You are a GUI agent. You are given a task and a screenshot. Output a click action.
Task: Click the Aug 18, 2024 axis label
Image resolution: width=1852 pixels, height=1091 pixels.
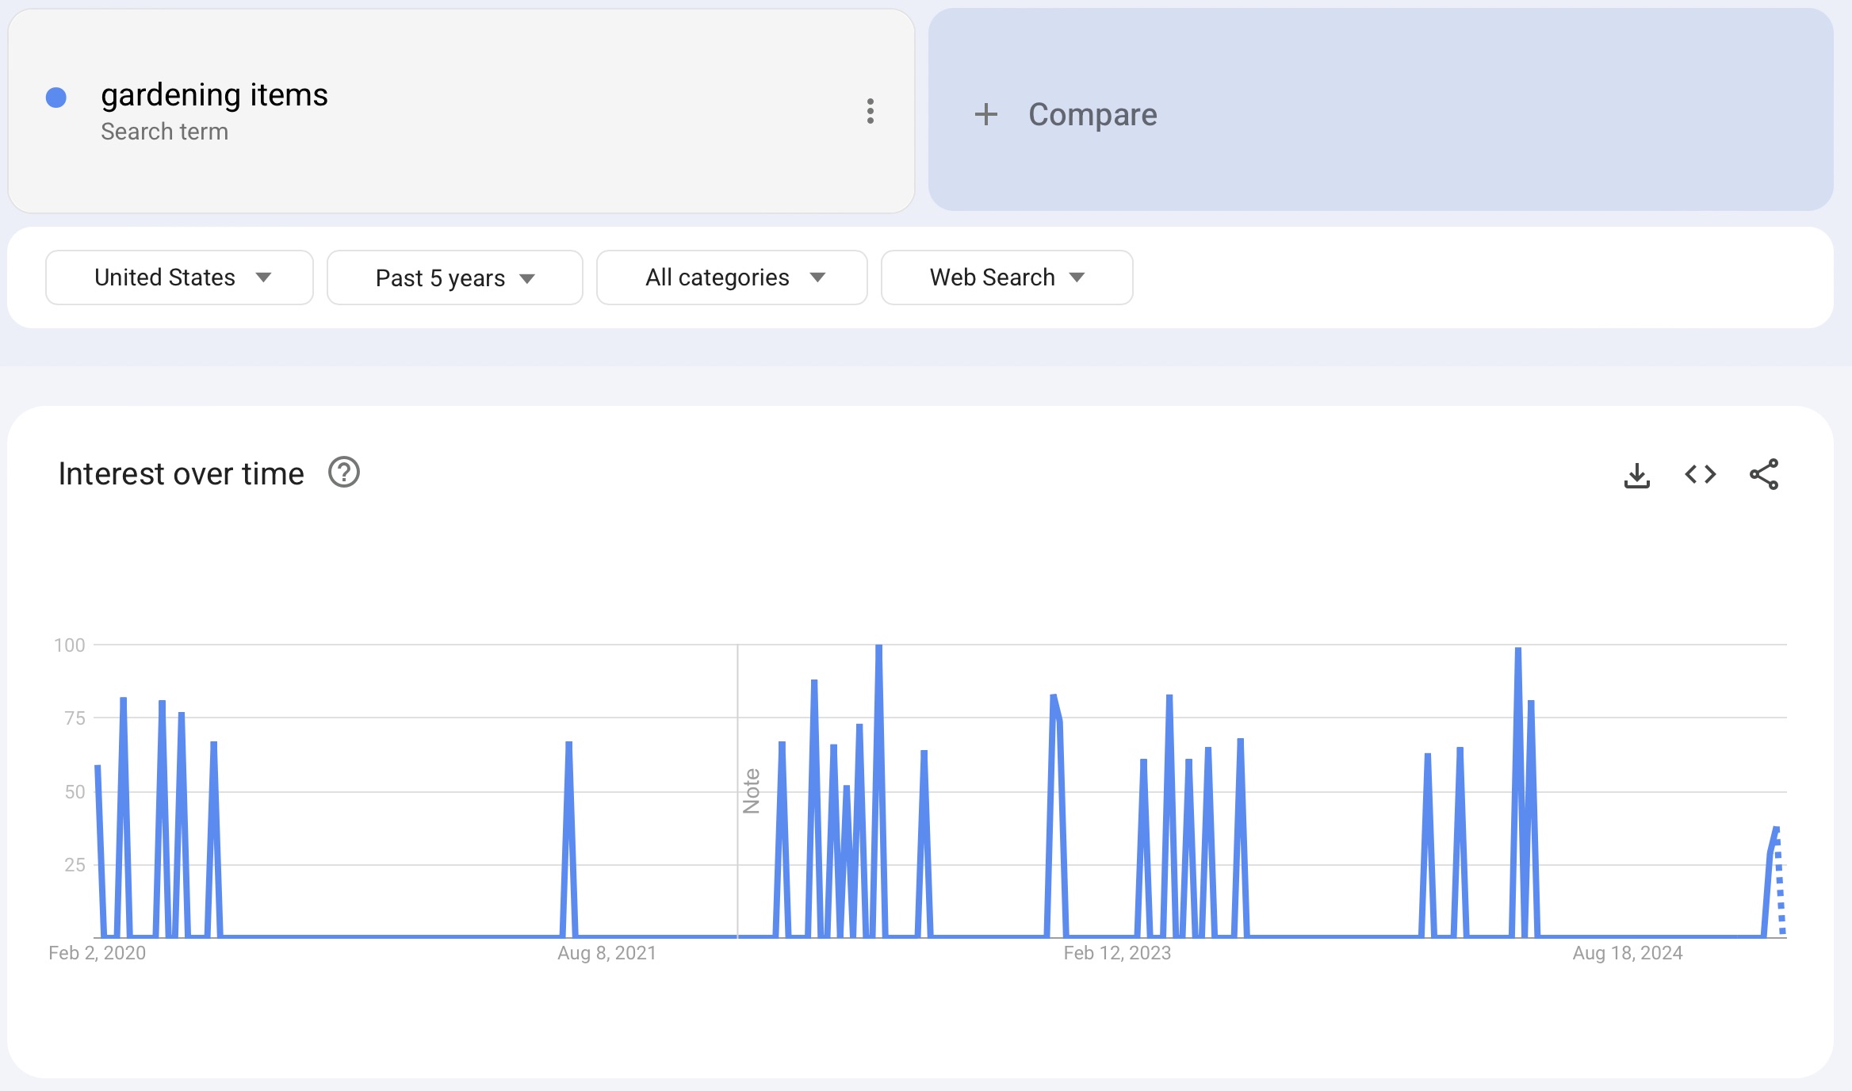[x=1627, y=953]
